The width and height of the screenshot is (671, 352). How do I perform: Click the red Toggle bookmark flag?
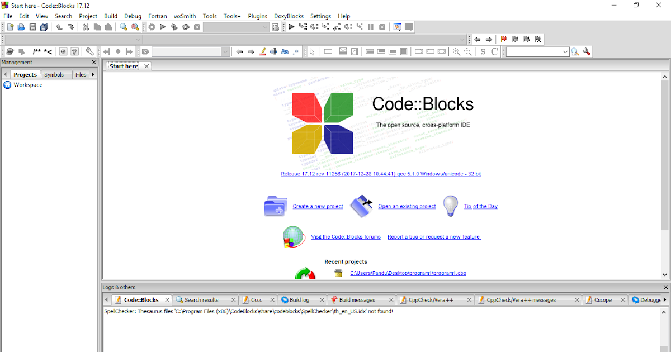coord(503,39)
